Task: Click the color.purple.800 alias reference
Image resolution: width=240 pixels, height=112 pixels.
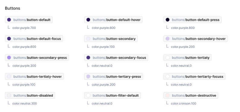Action: click(183, 28)
